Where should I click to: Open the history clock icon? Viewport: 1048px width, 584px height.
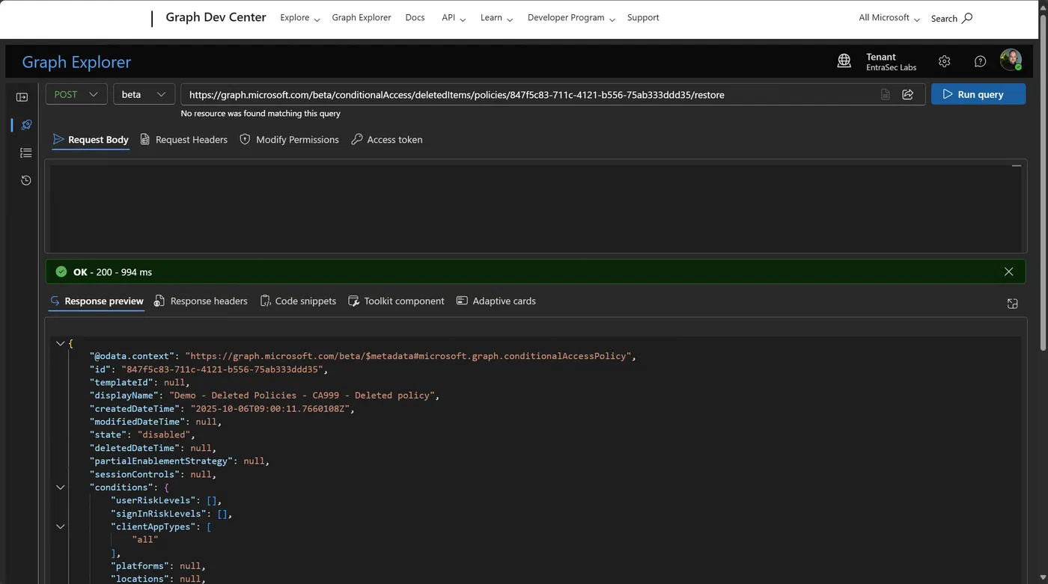(x=26, y=180)
